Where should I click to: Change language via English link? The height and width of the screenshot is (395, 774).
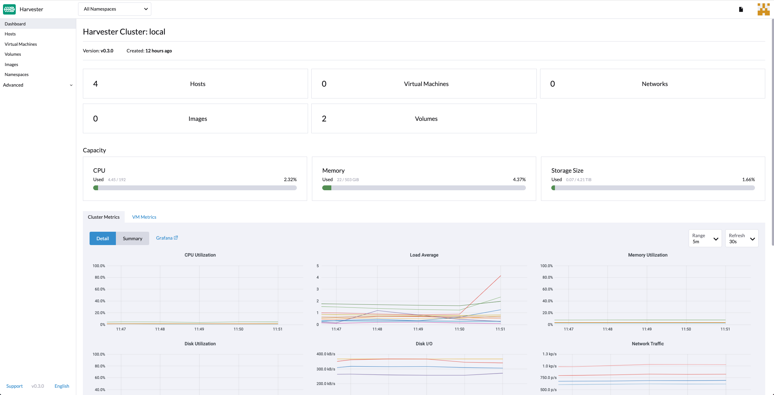click(x=62, y=386)
